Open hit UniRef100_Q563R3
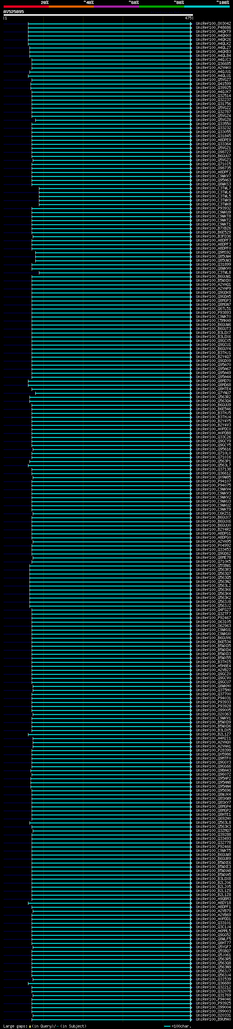Viewport: 233px width, 1029px height. [x=213, y=569]
